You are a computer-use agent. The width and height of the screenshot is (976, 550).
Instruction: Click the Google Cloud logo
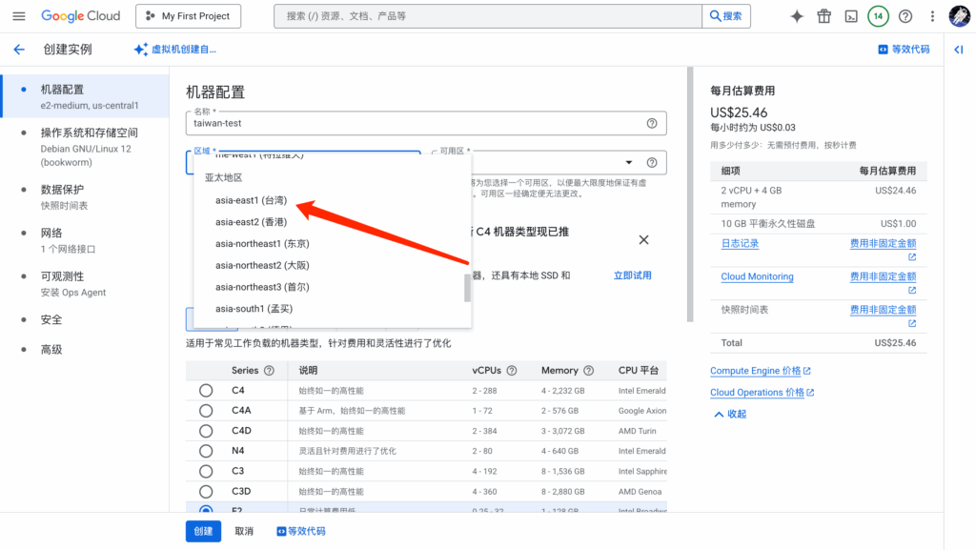point(80,16)
